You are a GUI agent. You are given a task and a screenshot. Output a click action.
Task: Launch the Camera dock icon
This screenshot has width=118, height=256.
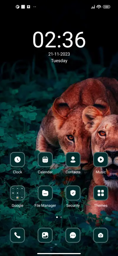pyautogui.click(x=101, y=235)
